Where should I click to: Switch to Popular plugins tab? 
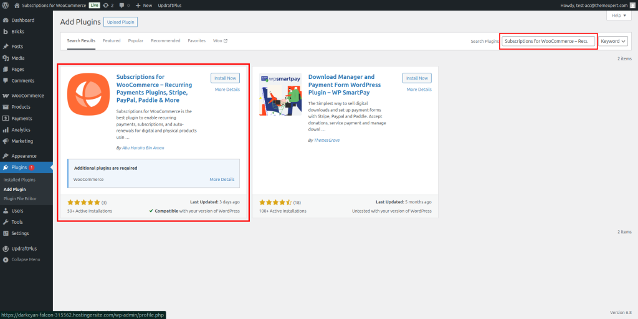click(135, 41)
